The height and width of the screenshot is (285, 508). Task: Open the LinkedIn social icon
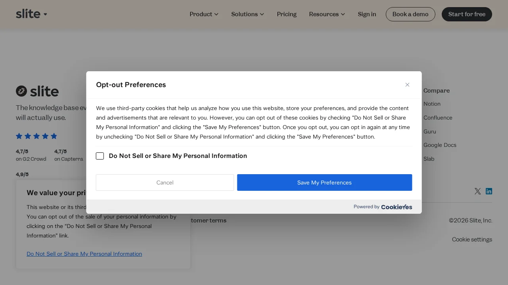tap(489, 191)
